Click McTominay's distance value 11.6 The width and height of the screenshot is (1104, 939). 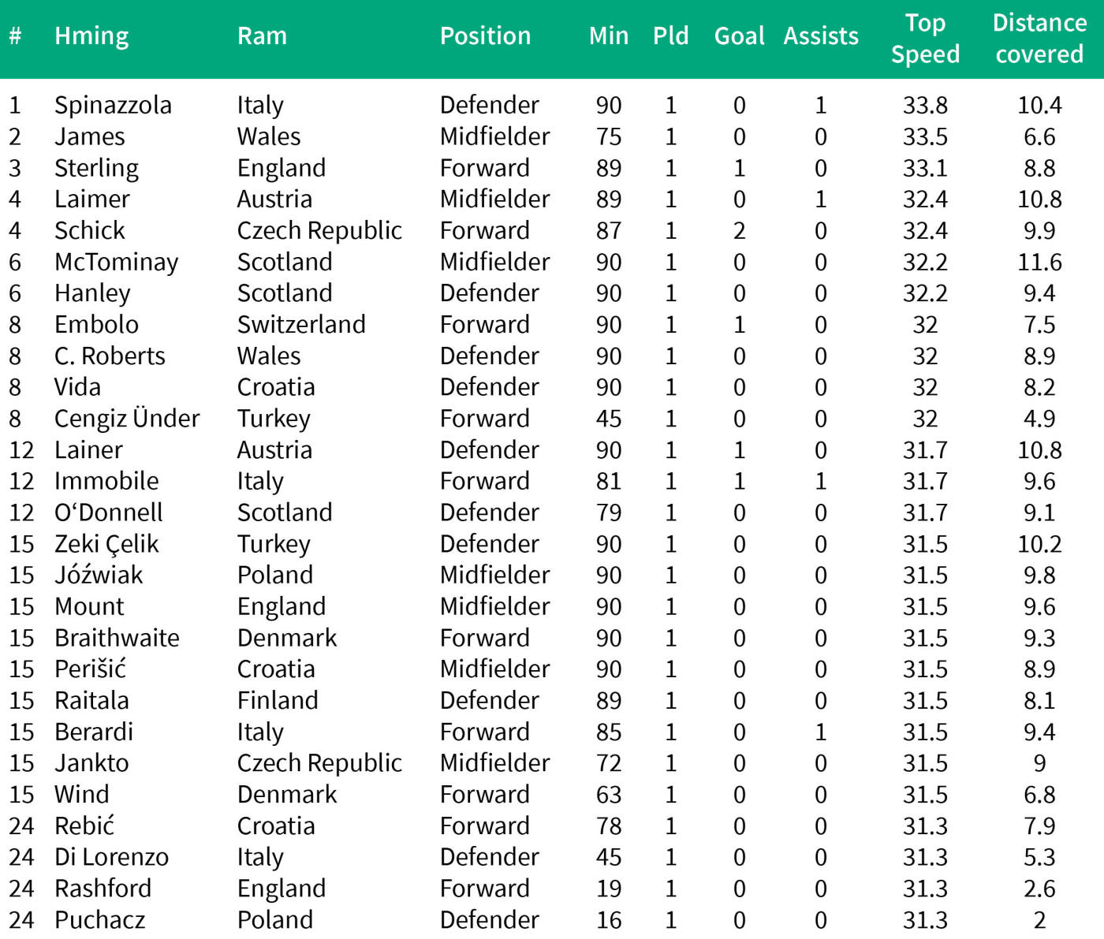(1039, 262)
